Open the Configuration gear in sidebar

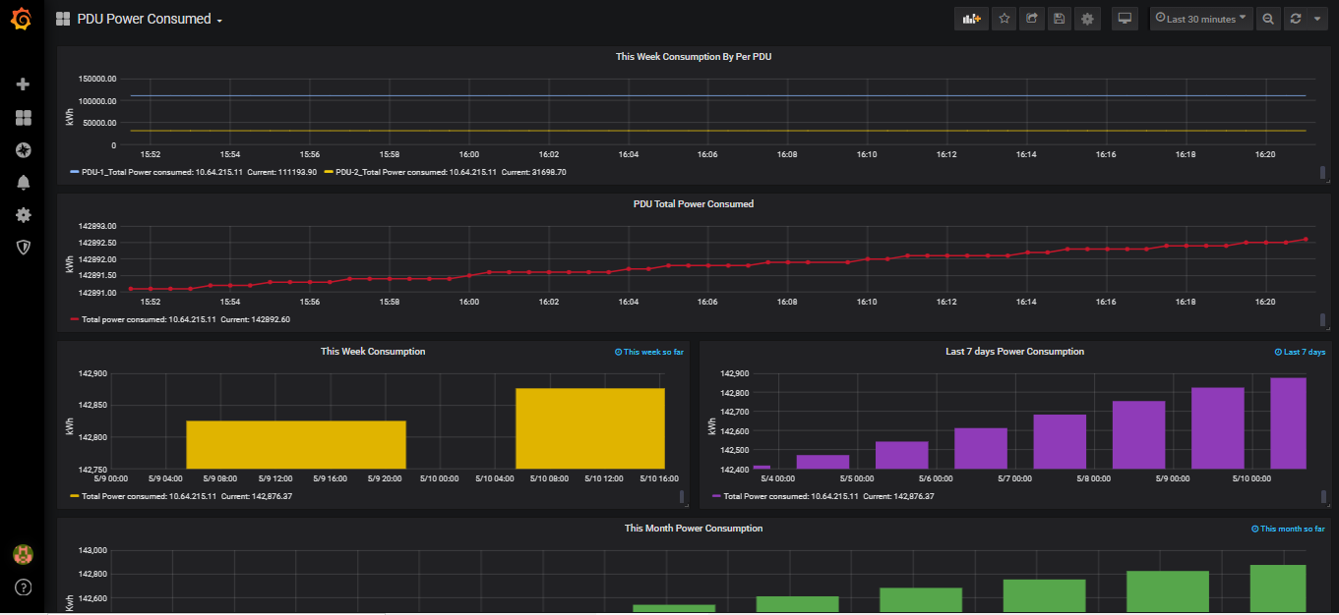(x=24, y=215)
